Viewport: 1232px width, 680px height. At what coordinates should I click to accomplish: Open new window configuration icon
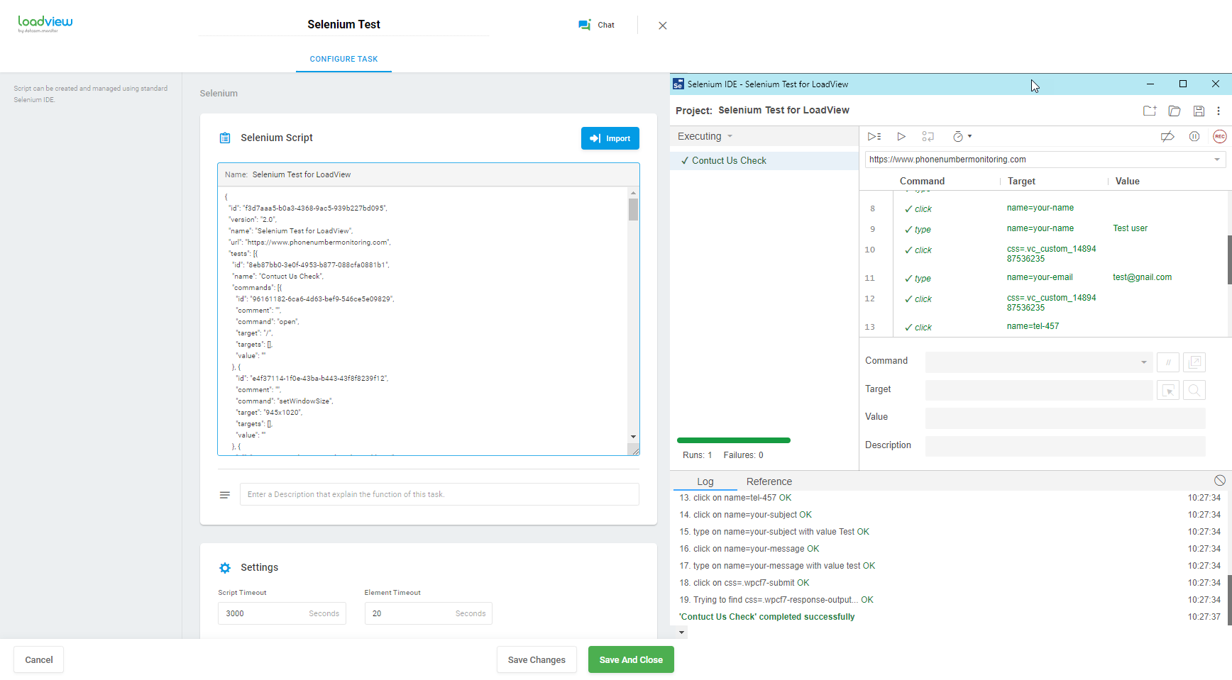1194,362
